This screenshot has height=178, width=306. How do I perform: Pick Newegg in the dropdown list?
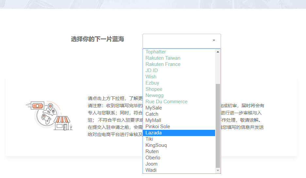(x=179, y=95)
